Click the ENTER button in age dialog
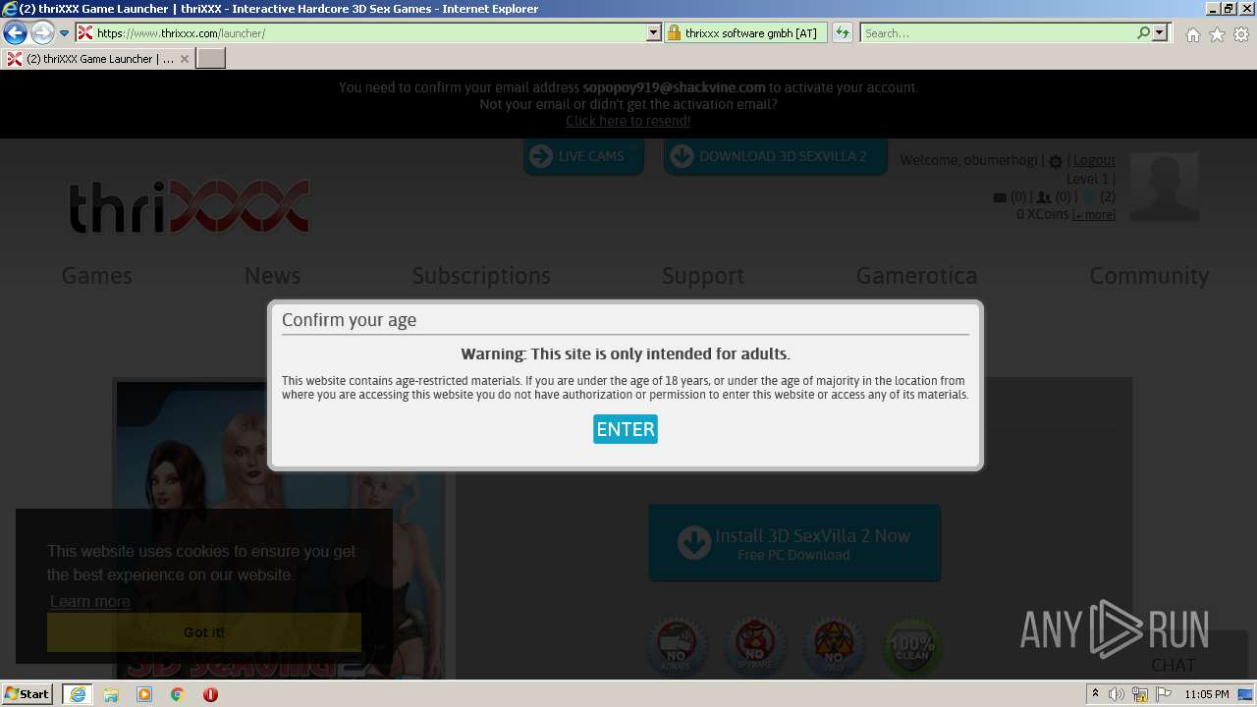The height and width of the screenshot is (707, 1257). tap(625, 429)
